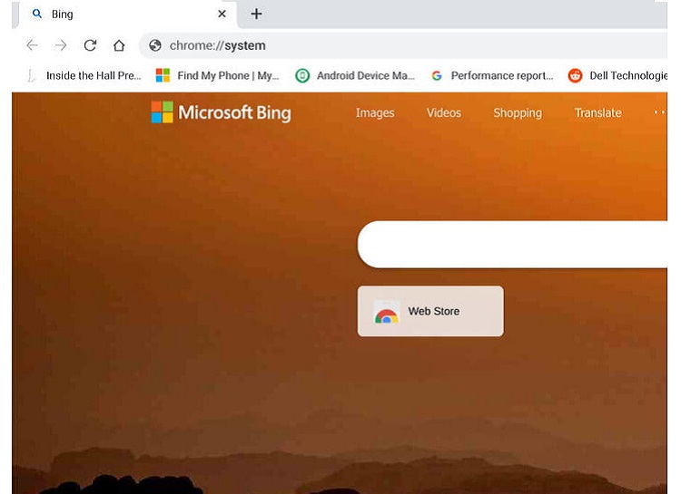Go to the Home page icon
Image resolution: width=681 pixels, height=494 pixels.
point(119,45)
